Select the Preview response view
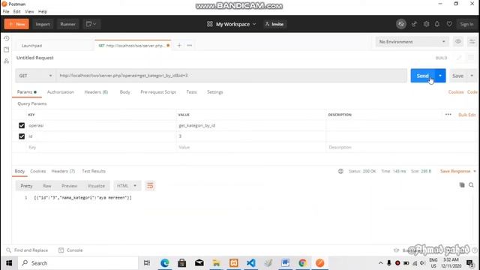Viewport: 480px width, 270px height. click(70, 186)
